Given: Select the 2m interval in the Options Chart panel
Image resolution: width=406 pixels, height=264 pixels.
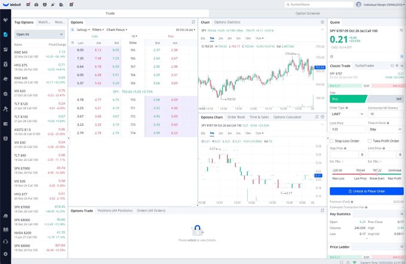Looking at the screenshot, I should [221, 133].
